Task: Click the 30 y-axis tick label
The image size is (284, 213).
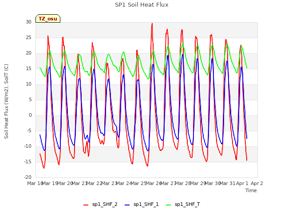Action: click(28, 22)
